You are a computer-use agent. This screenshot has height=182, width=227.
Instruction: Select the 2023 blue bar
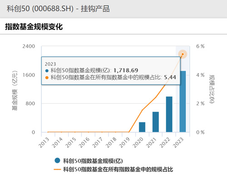(183, 102)
